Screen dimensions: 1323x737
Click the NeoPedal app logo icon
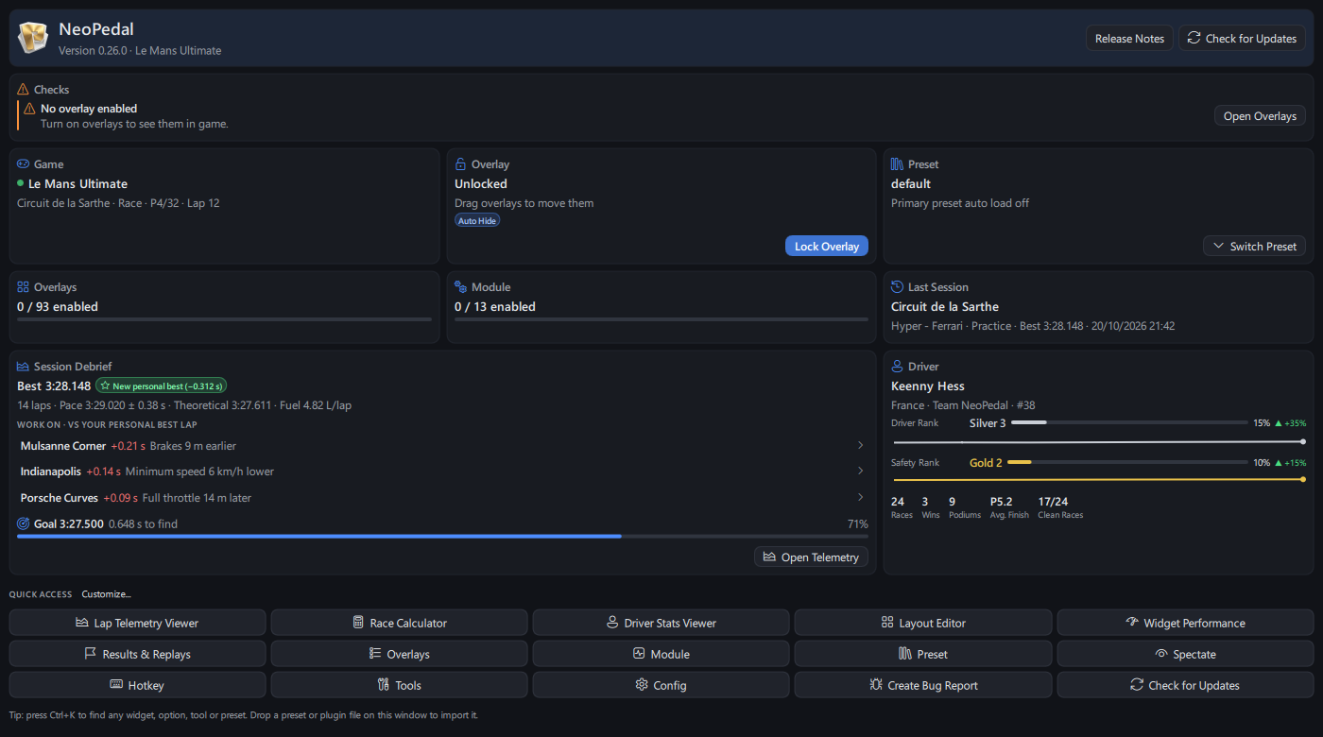tap(33, 38)
